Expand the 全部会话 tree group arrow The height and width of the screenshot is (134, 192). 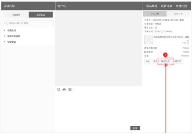(4, 42)
